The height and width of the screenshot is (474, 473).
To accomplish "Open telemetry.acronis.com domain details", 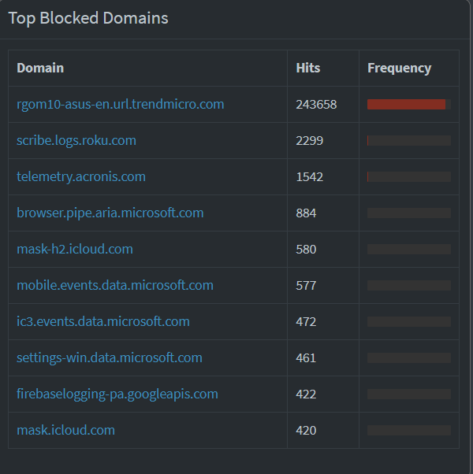I will point(81,176).
